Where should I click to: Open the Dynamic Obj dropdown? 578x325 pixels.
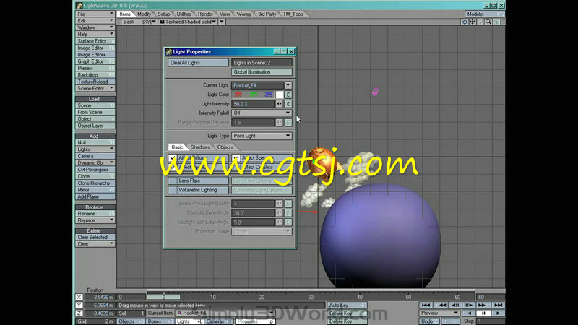[x=95, y=163]
